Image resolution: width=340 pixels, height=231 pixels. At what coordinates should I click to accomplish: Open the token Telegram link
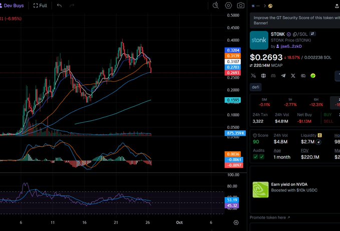click(x=283, y=76)
